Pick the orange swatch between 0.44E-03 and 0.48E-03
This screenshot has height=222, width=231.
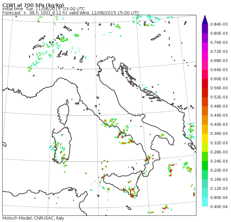[205, 111]
